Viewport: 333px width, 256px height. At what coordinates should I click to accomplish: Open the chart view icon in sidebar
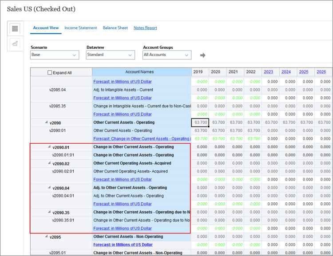point(15,43)
